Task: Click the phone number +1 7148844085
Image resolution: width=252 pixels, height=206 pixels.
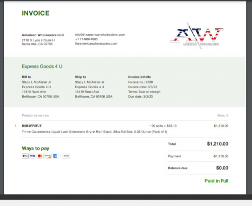Action: [x=86, y=39]
